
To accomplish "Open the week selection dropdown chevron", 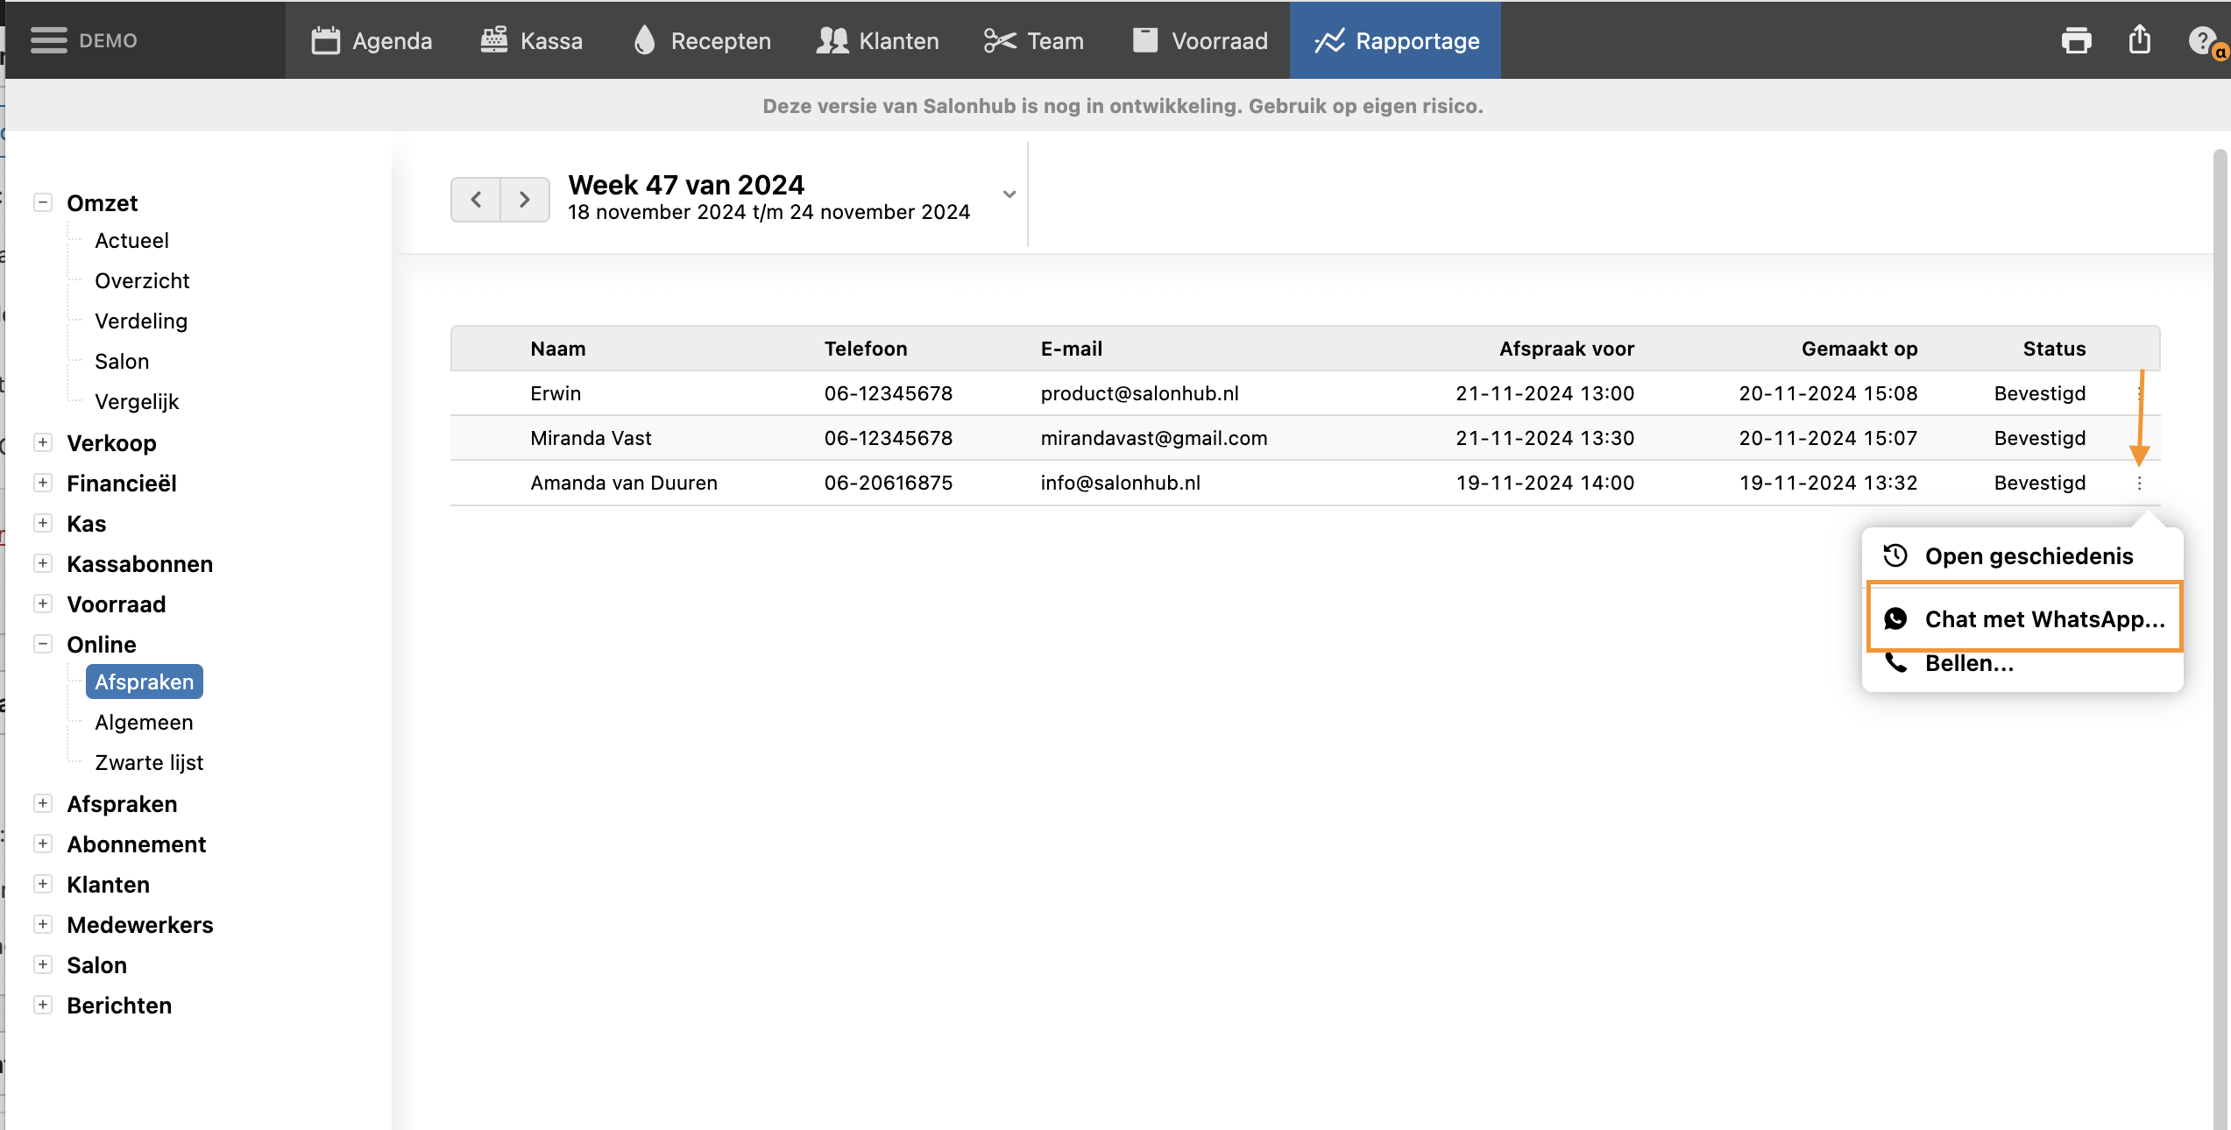I will click(1009, 194).
